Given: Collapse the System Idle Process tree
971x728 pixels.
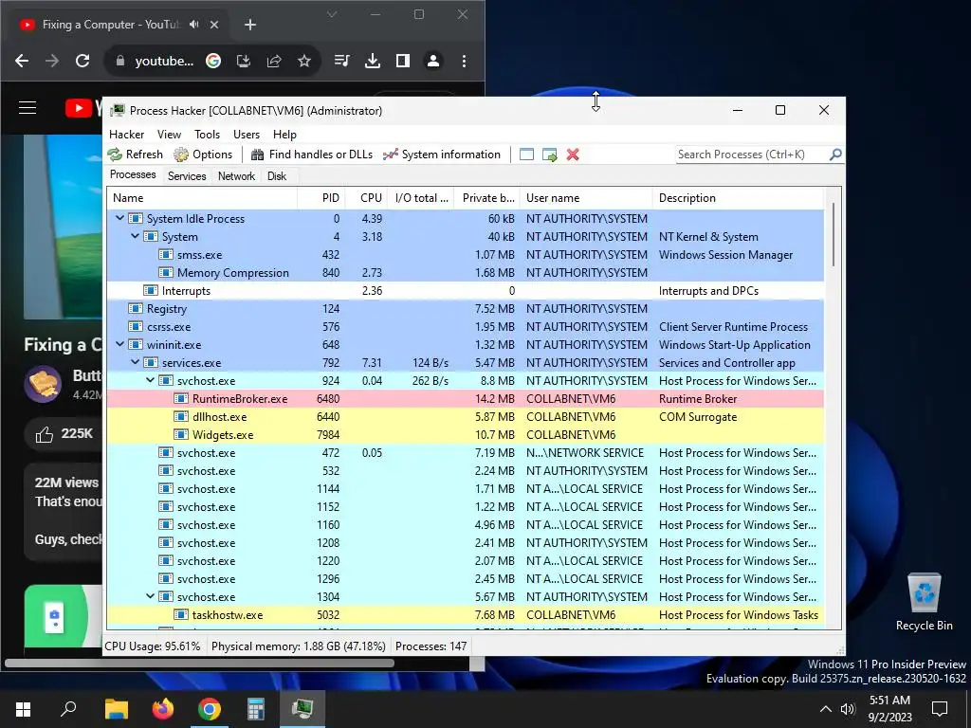Looking at the screenshot, I should point(119,219).
